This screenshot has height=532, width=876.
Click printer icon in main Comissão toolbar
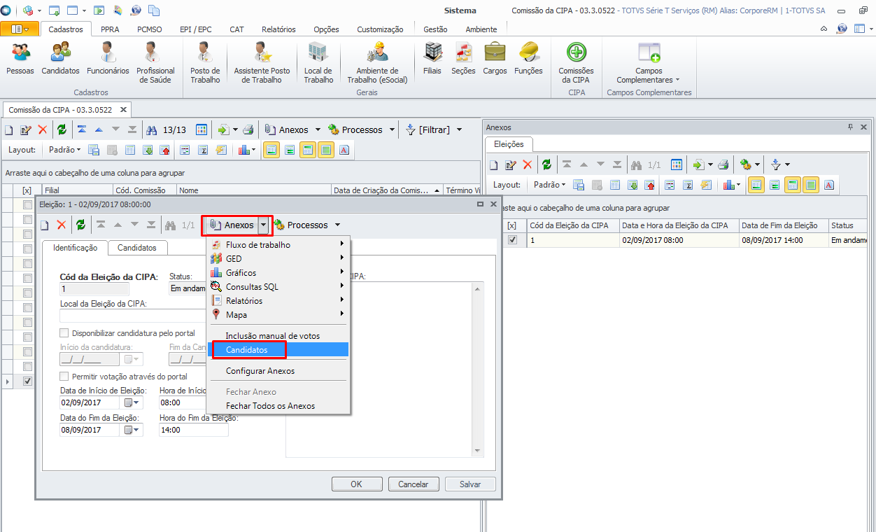tap(248, 129)
